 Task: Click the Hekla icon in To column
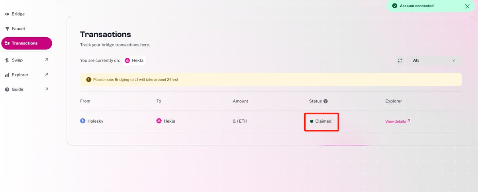159,121
